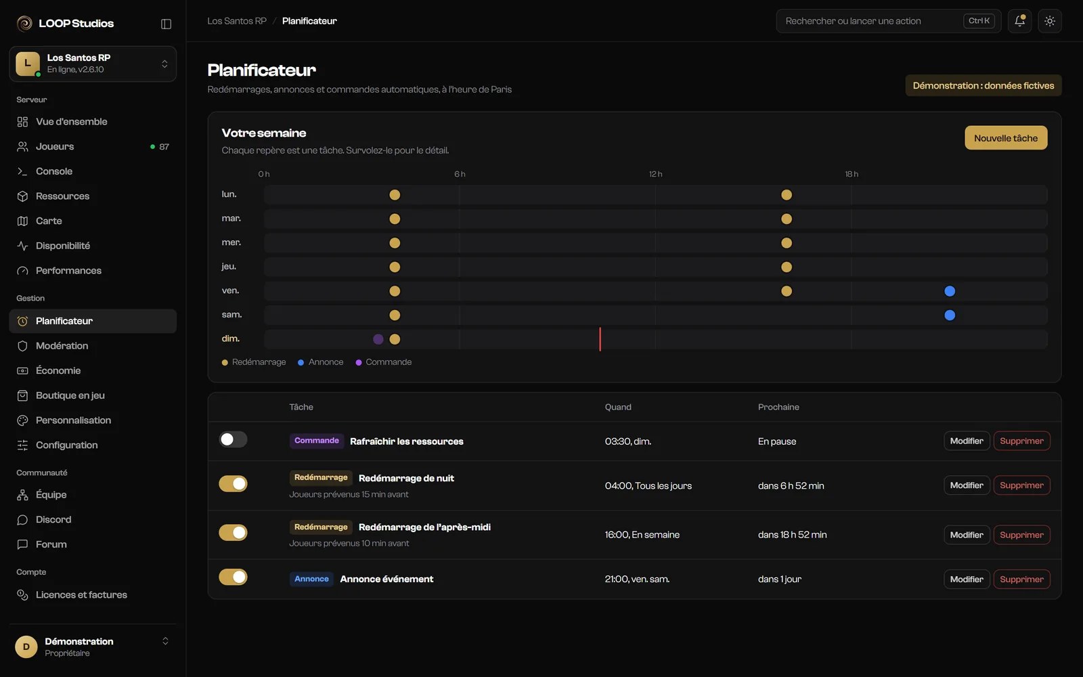The height and width of the screenshot is (677, 1083).
Task: Open Vue d'ensemble from sidebar
Action: [93, 122]
